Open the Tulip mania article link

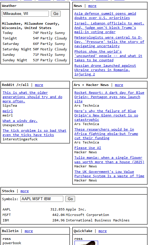coord(109,160)
